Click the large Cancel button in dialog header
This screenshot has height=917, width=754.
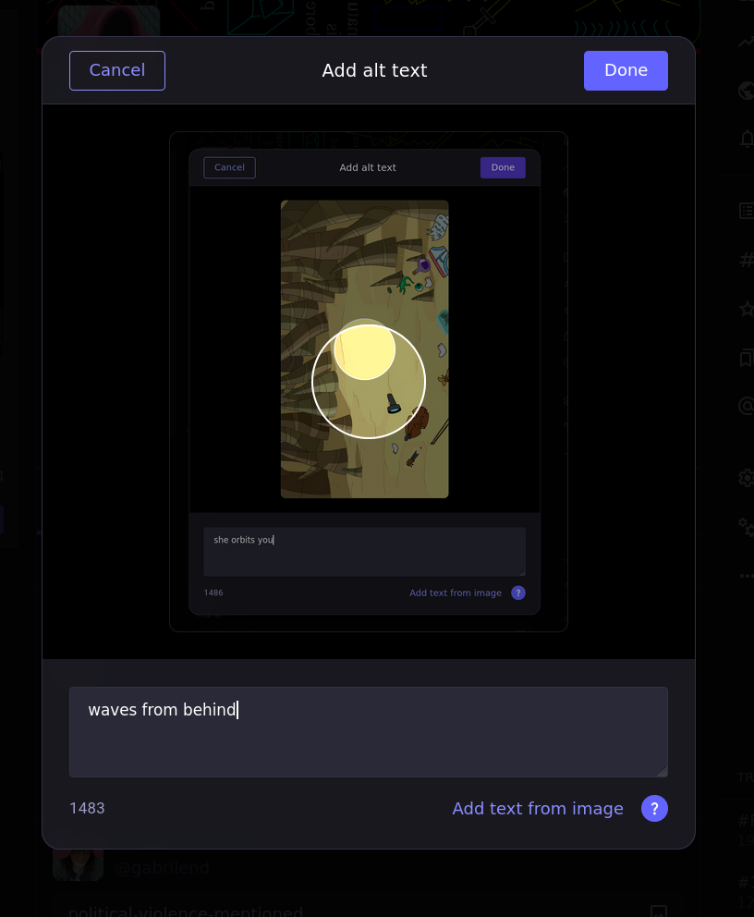[117, 70]
